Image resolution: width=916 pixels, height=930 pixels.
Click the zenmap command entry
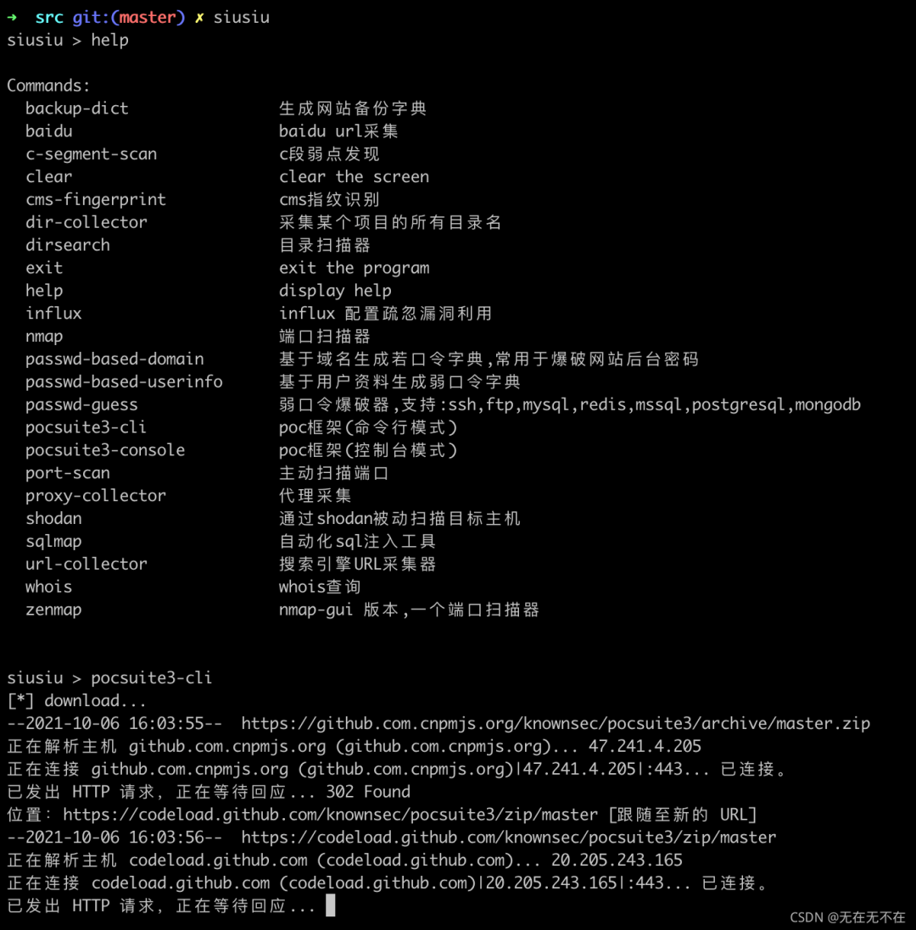click(53, 610)
